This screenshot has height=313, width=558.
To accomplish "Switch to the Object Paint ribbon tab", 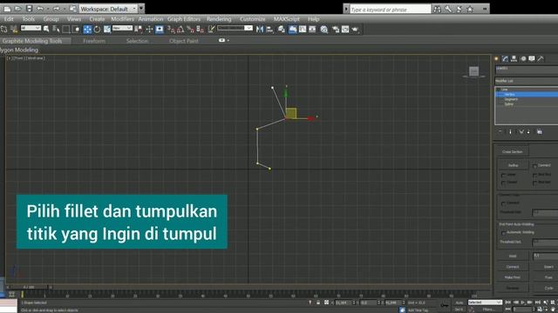I will (x=184, y=41).
